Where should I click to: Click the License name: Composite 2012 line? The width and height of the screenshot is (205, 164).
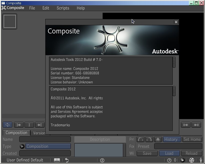coord(74,69)
